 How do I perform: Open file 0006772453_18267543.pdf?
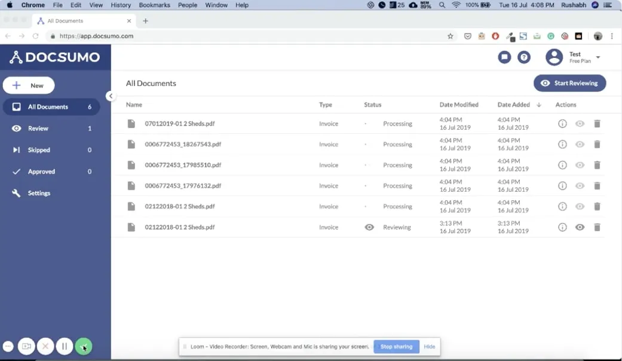[x=183, y=145]
